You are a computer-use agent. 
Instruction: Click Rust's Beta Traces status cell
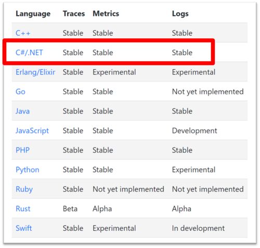[70, 208]
